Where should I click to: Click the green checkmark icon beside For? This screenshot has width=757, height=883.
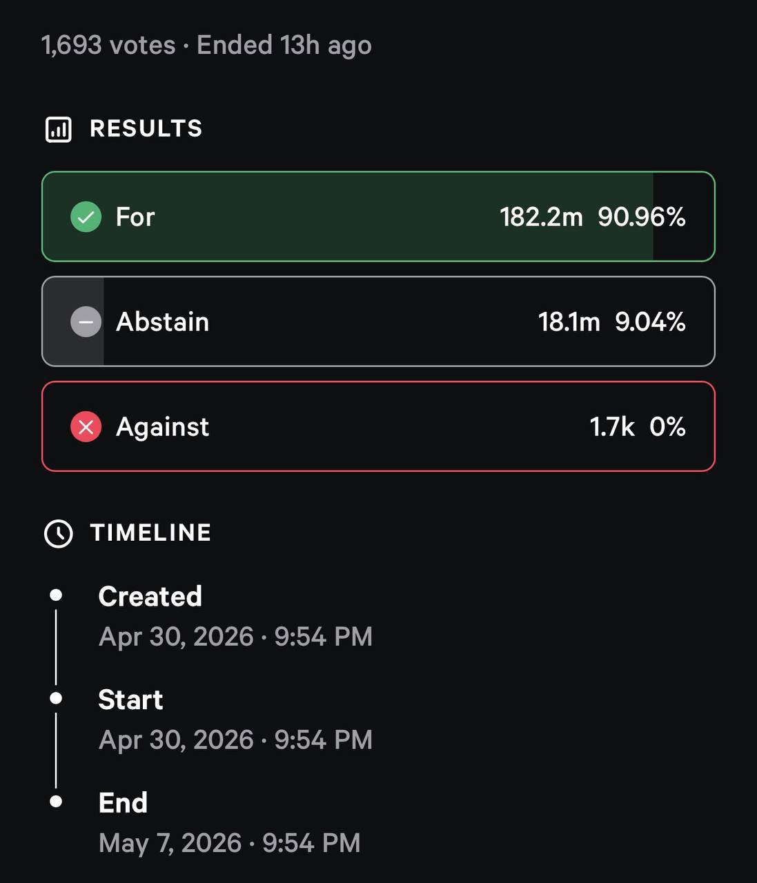pyautogui.click(x=86, y=217)
